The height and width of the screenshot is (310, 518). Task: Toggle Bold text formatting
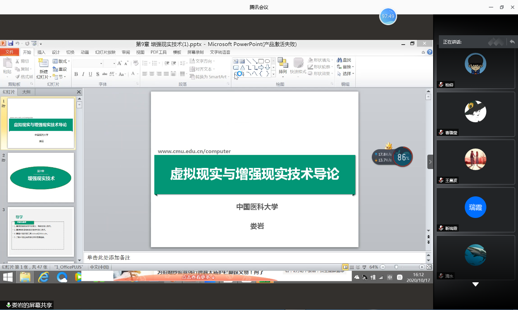76,74
